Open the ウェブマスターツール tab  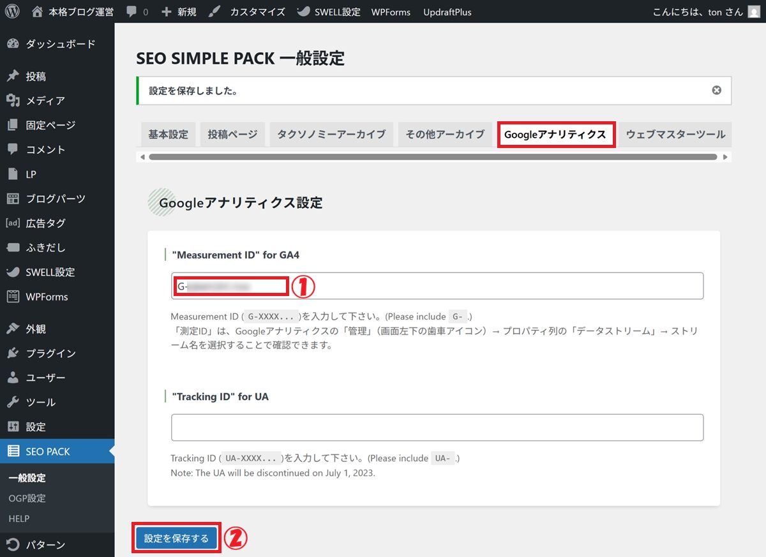675,135
